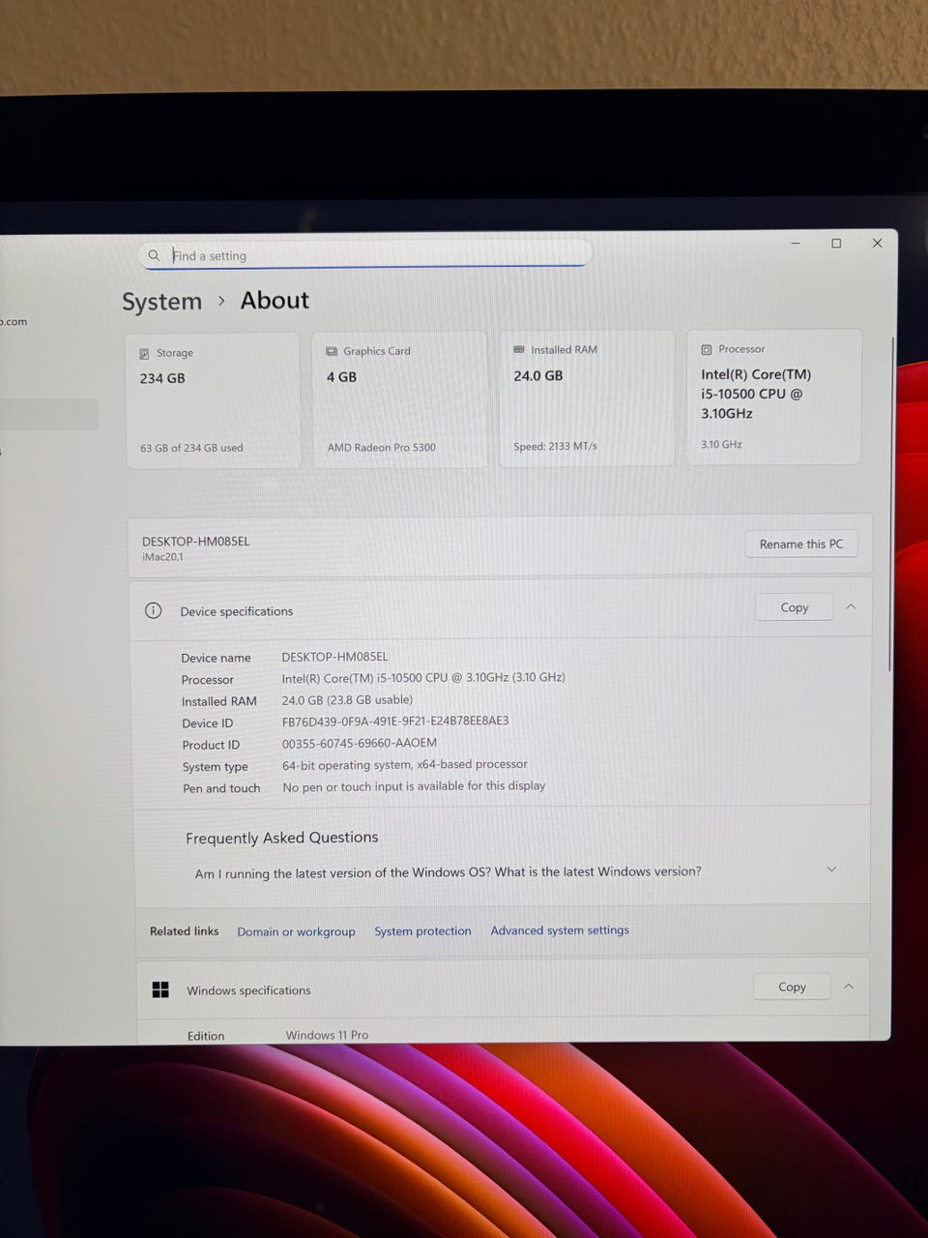Click the Processor chip icon

[x=707, y=349]
